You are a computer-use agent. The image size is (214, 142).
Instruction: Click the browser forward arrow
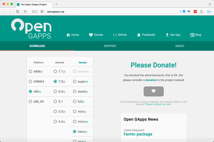click(x=10, y=11)
